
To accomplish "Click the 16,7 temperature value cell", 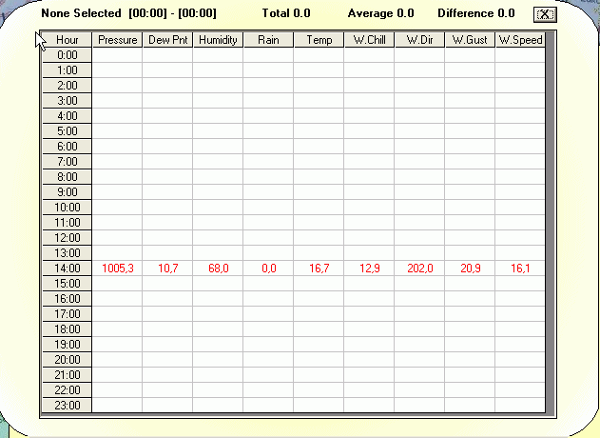I will (x=319, y=269).
